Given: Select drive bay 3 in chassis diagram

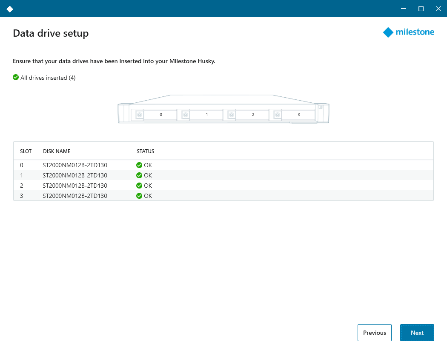Looking at the screenshot, I should pyautogui.click(x=298, y=115).
